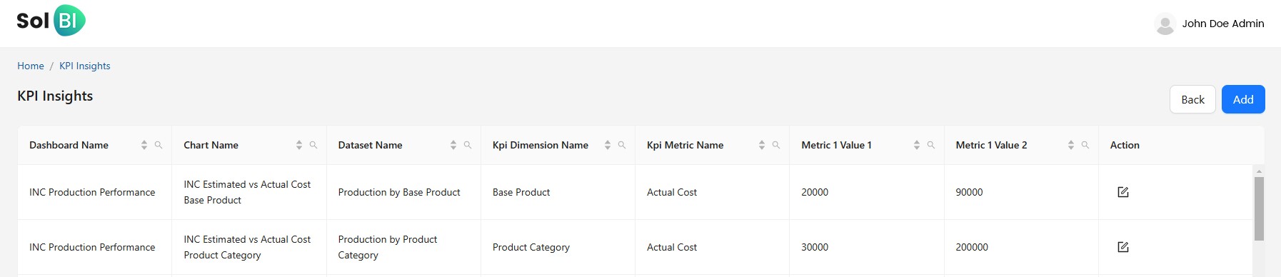Edit the Base Product KPI row
Viewport: 1281px width, 277px height.
tap(1123, 192)
